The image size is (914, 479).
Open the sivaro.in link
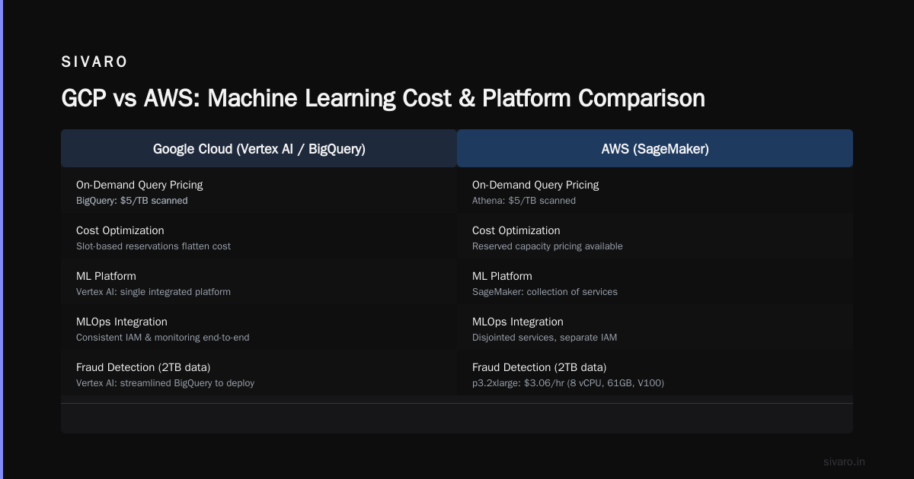[x=844, y=462]
